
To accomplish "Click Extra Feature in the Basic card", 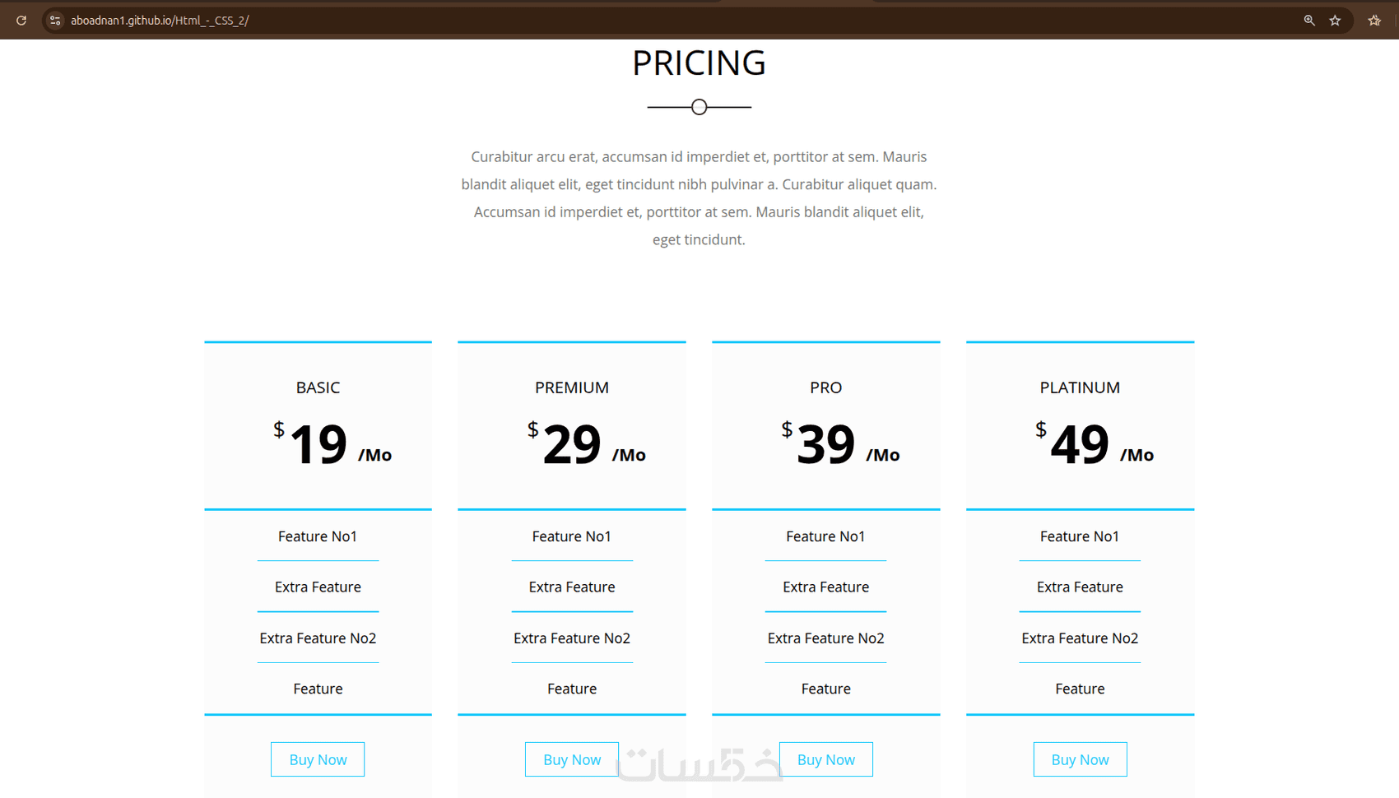I will pos(318,587).
